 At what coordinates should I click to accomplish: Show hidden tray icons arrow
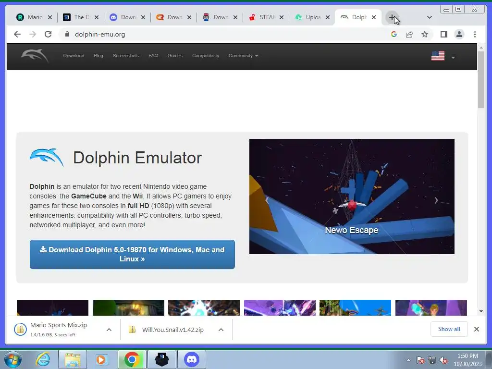pyautogui.click(x=408, y=360)
